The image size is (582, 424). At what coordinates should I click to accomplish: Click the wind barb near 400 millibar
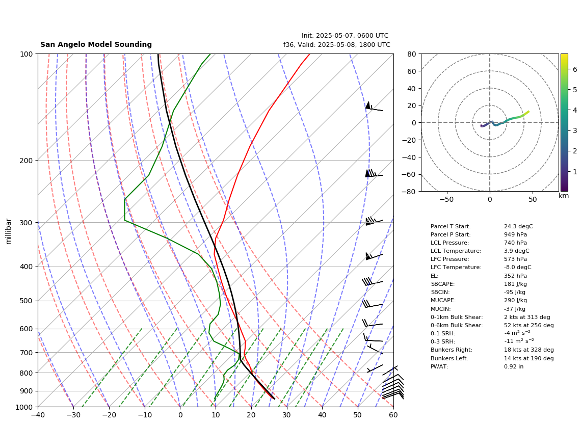coord(374,256)
